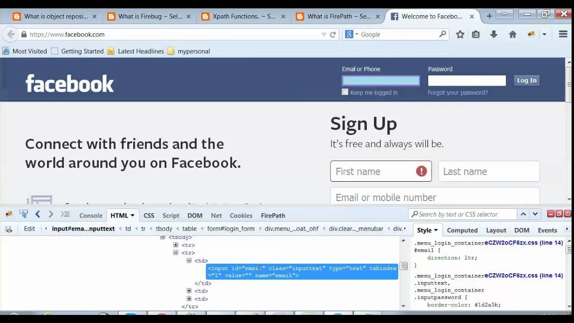Open the address bar history dropdown
This screenshot has height=323, width=574.
pyautogui.click(x=324, y=35)
